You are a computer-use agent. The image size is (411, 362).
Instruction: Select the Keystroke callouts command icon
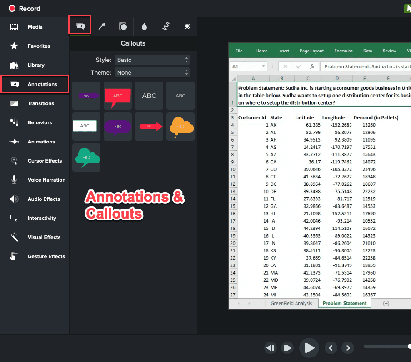tap(187, 26)
